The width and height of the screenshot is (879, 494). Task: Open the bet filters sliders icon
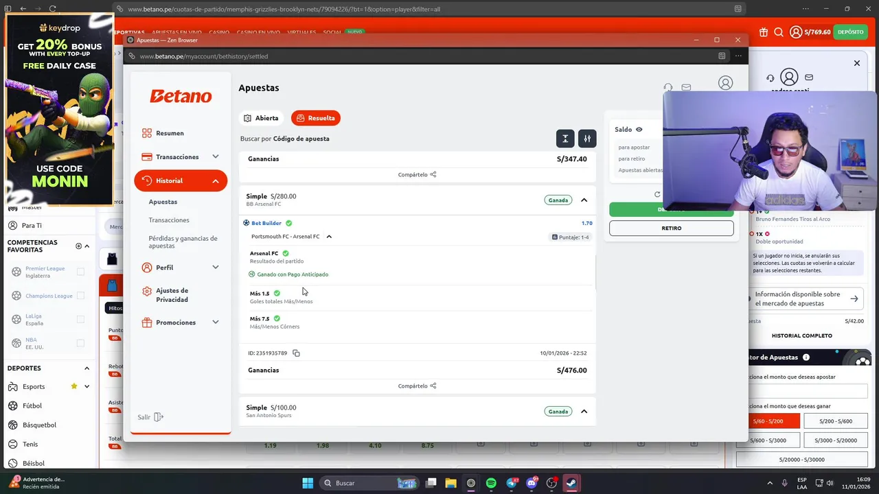click(x=587, y=139)
